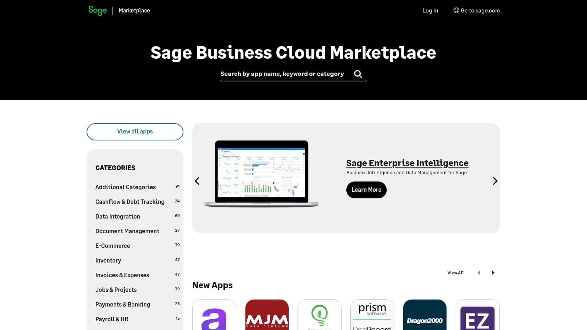Open the Cashflow & Debt Tracking category
587x330 pixels.
coord(130,202)
